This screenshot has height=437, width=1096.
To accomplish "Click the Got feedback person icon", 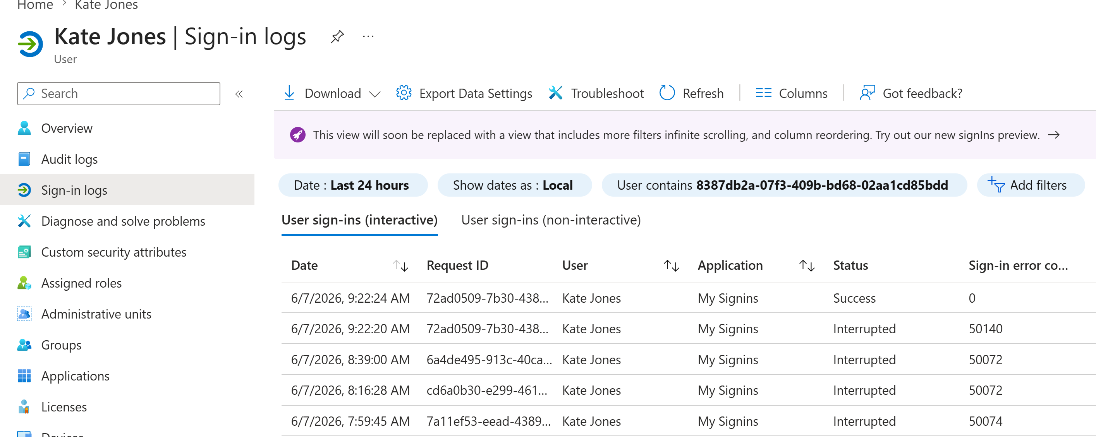I will (867, 93).
